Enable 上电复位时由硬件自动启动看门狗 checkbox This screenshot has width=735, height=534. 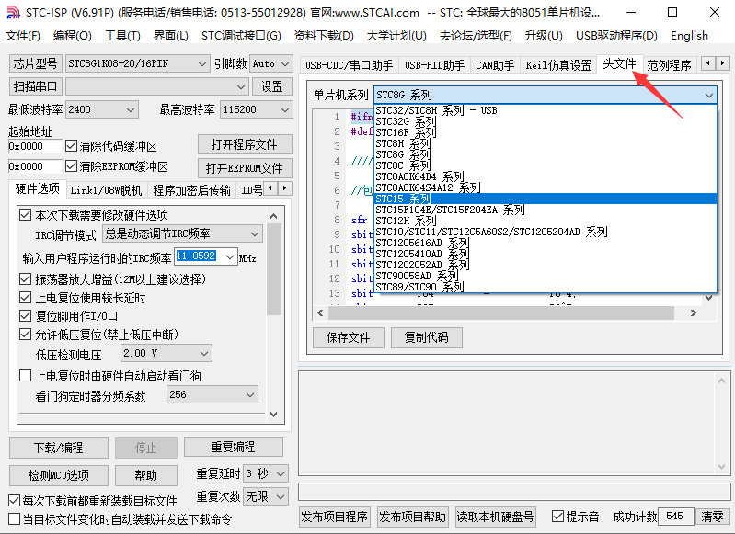coord(26,376)
